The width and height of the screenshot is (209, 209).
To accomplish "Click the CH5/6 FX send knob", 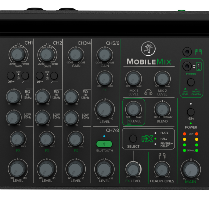I will [104, 79].
